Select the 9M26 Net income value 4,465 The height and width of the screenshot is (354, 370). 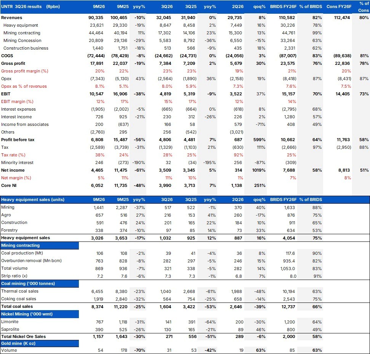tap(97, 170)
